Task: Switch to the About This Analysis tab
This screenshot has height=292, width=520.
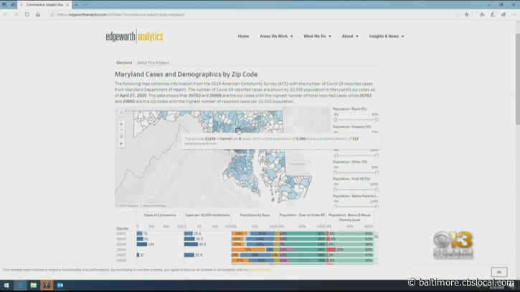Action: [x=153, y=62]
